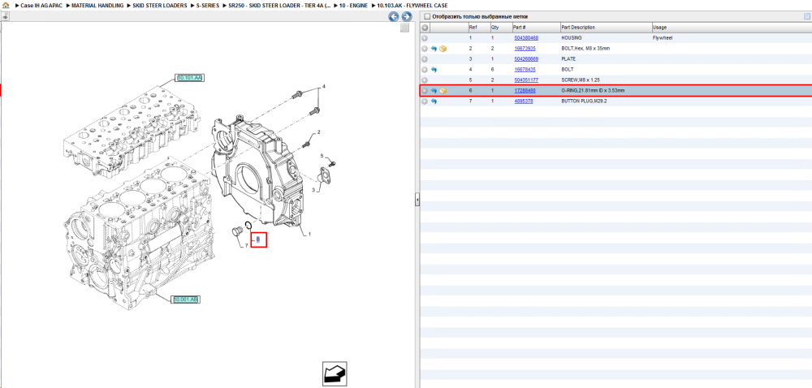The image size is (812, 388).
Task: Click the pin icon above the diagram
Action: pos(5,16)
